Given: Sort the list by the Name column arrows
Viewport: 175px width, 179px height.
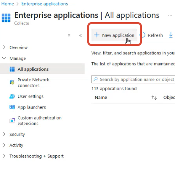Looking at the screenshot, I should point(154,98).
